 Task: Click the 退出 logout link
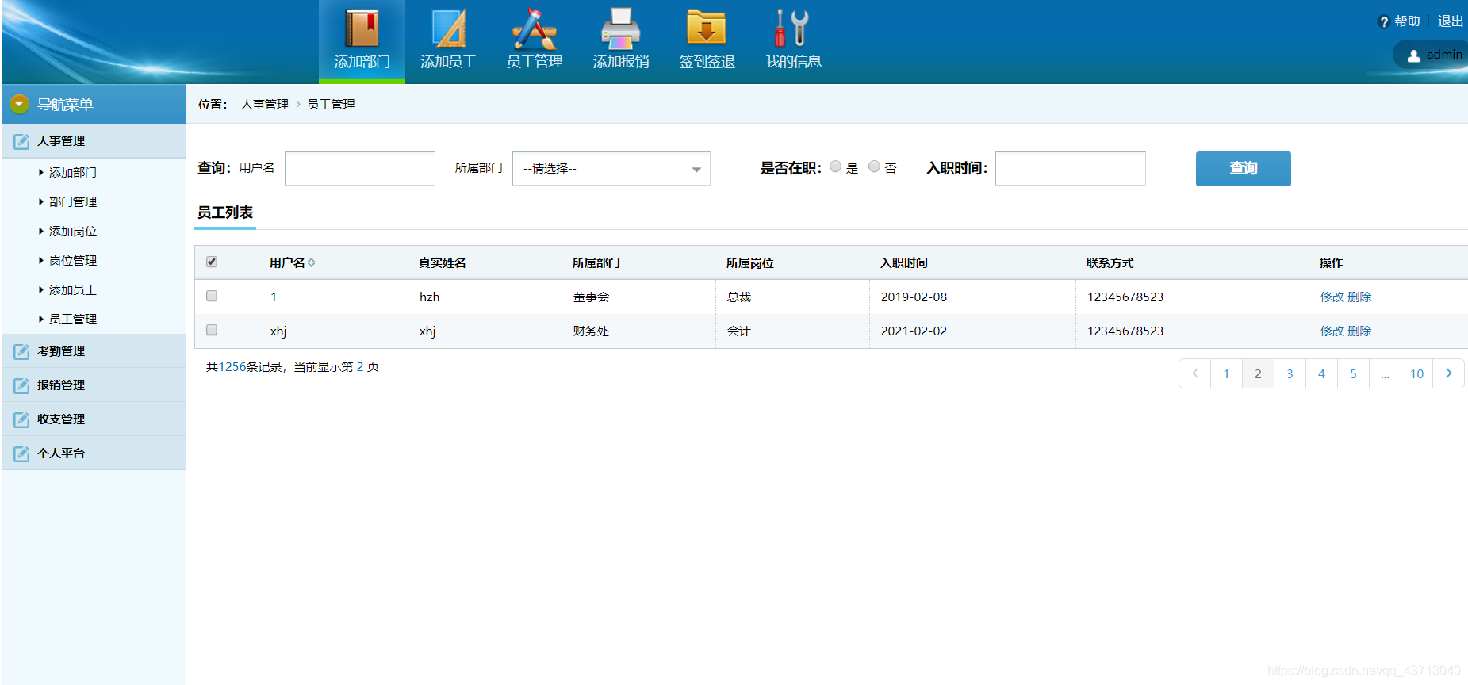1451,21
